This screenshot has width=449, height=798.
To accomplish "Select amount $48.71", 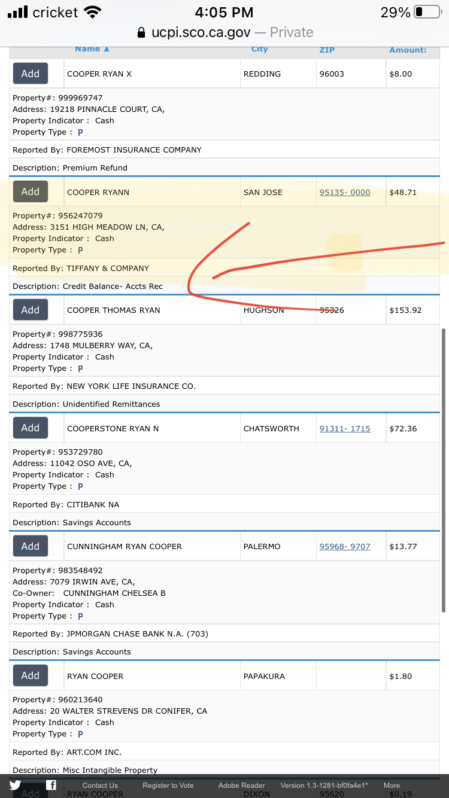I will click(x=403, y=192).
